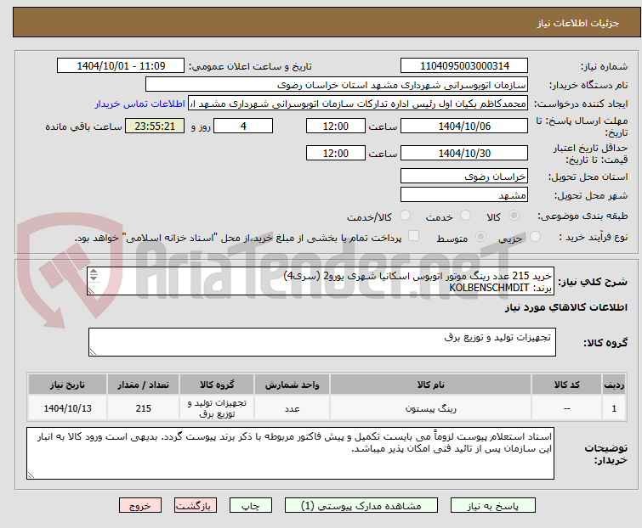Viewport: 642px width, 528px height.
Task: Click scroll up arrow in شرح کلی نیاز box
Action: (x=94, y=272)
